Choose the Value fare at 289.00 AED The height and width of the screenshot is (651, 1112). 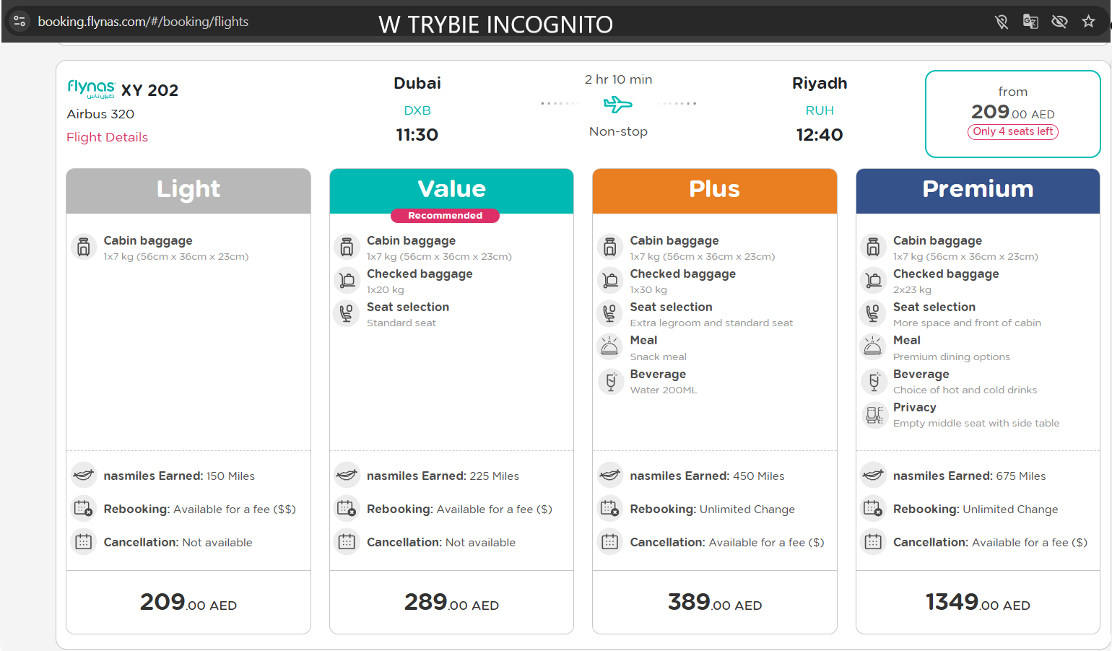pyautogui.click(x=451, y=602)
